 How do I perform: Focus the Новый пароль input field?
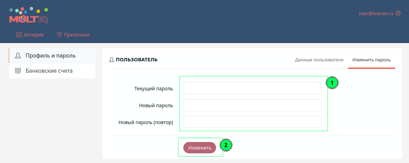[x=252, y=105]
